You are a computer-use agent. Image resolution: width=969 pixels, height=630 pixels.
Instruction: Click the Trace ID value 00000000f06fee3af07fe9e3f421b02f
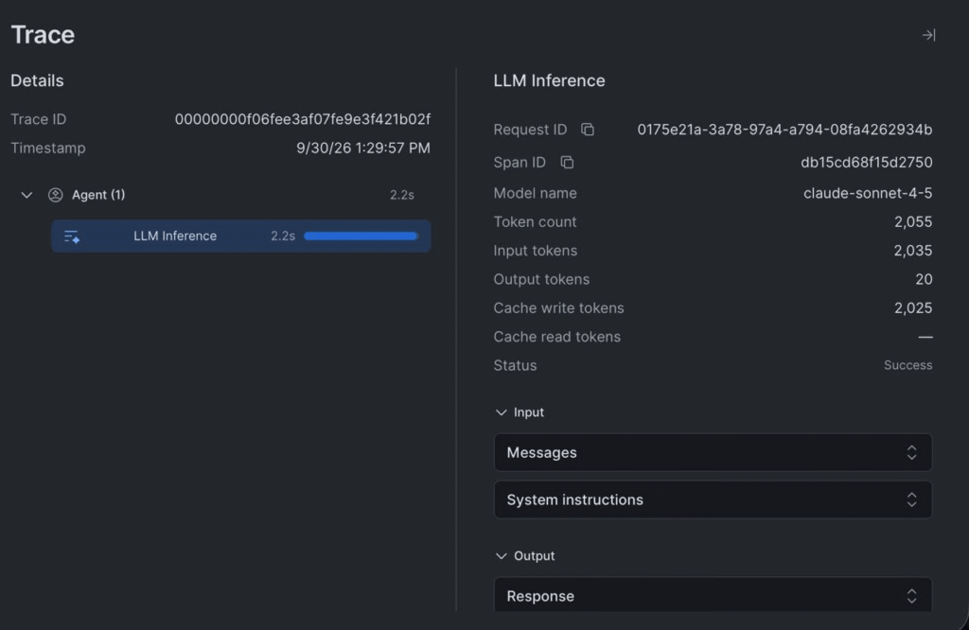[303, 119]
